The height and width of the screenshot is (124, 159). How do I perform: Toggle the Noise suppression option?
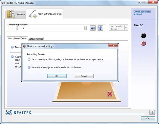pos(12,47)
